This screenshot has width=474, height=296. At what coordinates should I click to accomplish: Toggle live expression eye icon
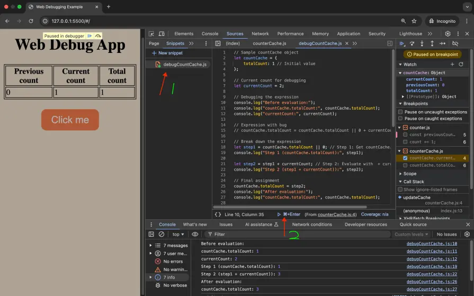[x=195, y=235]
